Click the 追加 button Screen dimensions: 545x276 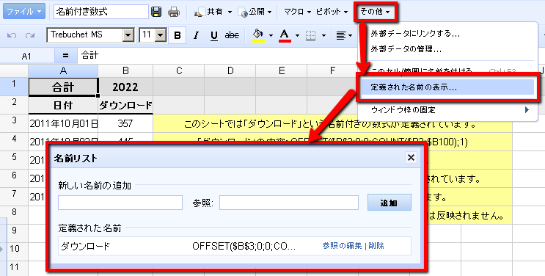[x=389, y=203]
